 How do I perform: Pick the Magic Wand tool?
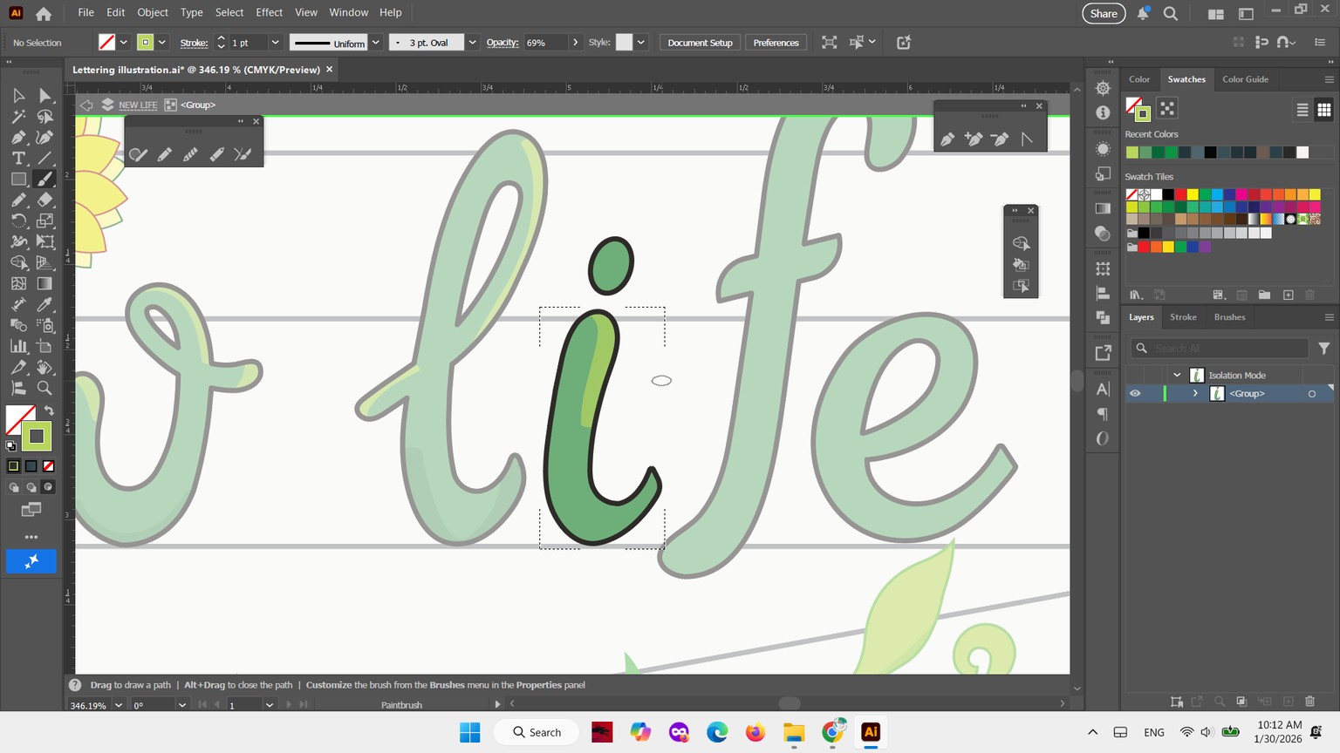[x=18, y=116]
